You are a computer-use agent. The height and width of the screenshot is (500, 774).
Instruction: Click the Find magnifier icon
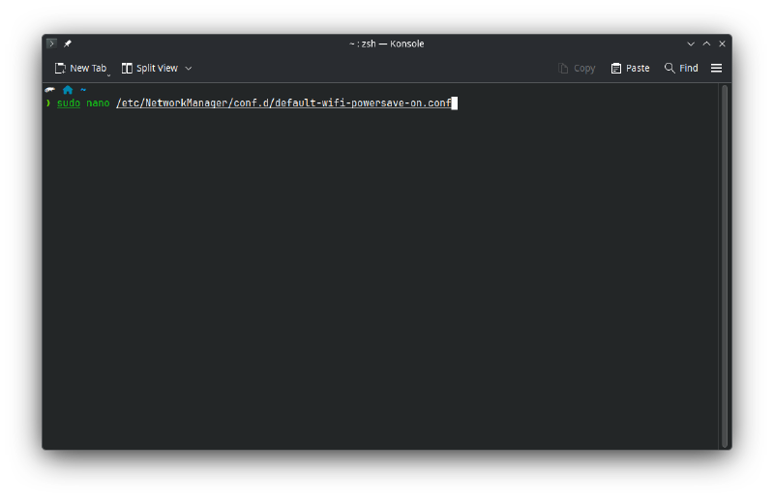pyautogui.click(x=670, y=69)
